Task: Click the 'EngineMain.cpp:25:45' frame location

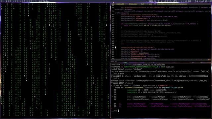Action: pyautogui.click(x=172, y=88)
